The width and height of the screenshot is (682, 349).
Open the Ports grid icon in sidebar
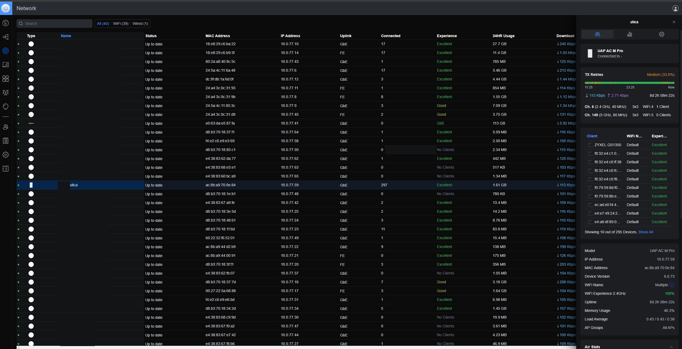6,79
